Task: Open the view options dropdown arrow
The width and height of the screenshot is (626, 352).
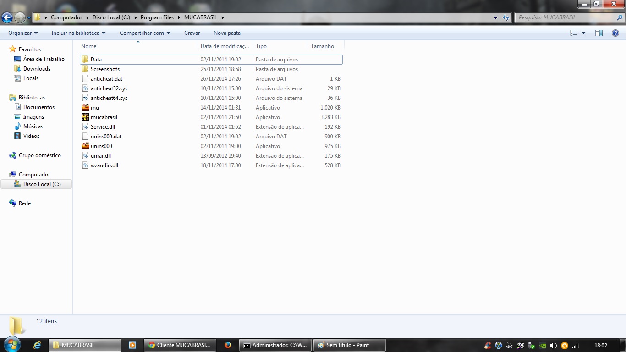Action: (583, 33)
